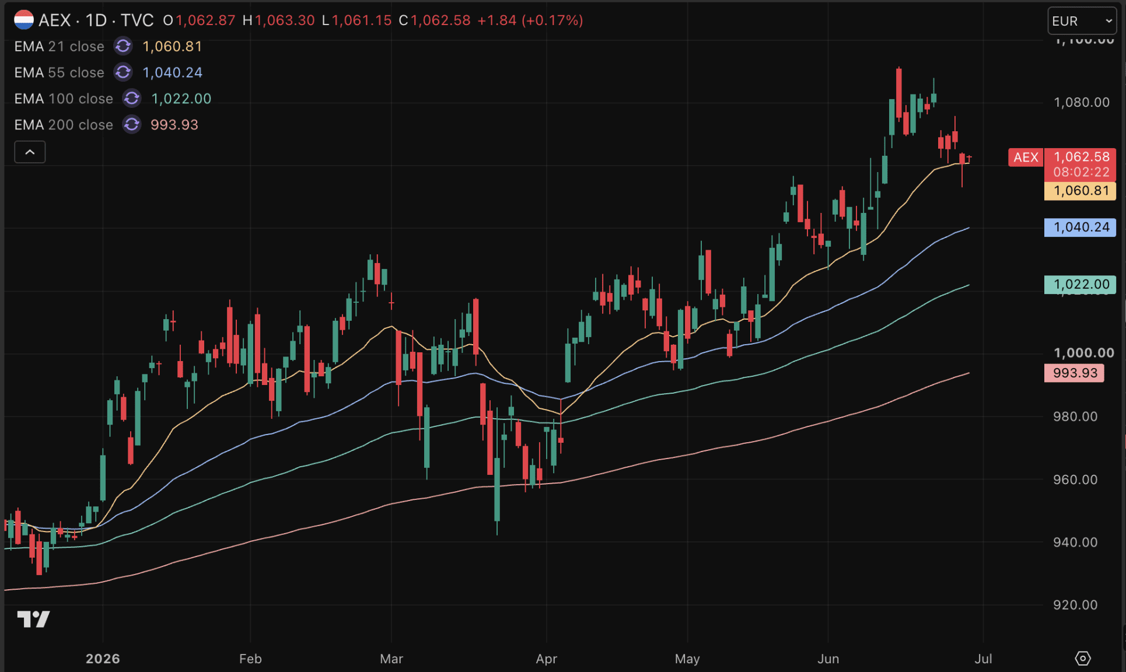Click the Jul label on the time axis
1126x672 pixels.
click(x=983, y=659)
